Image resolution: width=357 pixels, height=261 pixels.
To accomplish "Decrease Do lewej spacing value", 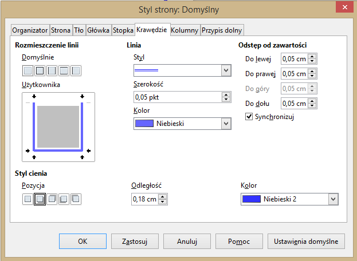I will [x=312, y=61].
